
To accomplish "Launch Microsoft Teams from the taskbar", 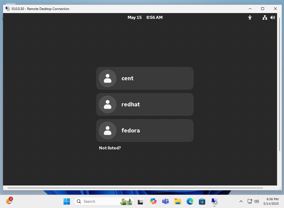I will pos(165,201).
